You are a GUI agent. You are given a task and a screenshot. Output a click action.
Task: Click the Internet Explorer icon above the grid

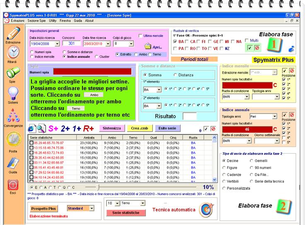(x=32, y=128)
